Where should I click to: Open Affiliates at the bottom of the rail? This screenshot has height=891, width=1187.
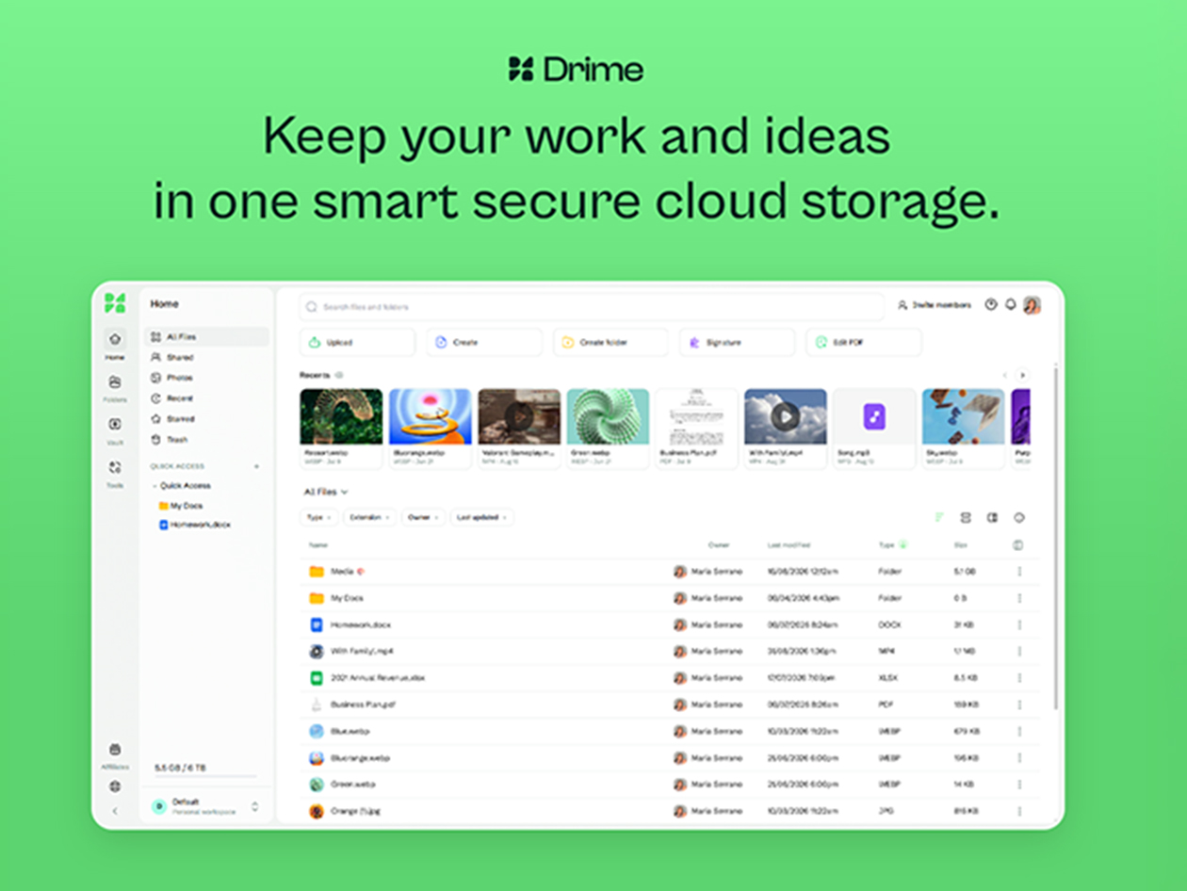click(115, 755)
